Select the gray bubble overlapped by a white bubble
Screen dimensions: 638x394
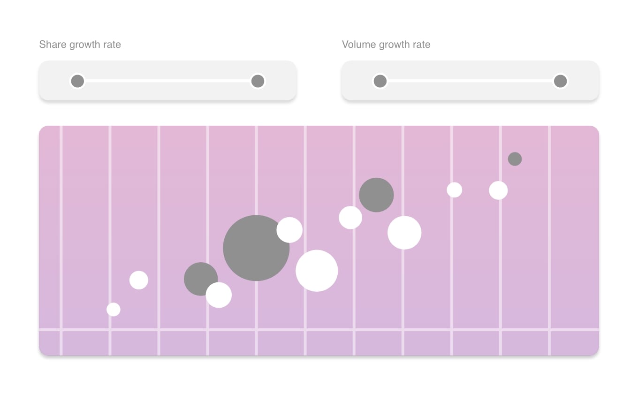click(201, 279)
